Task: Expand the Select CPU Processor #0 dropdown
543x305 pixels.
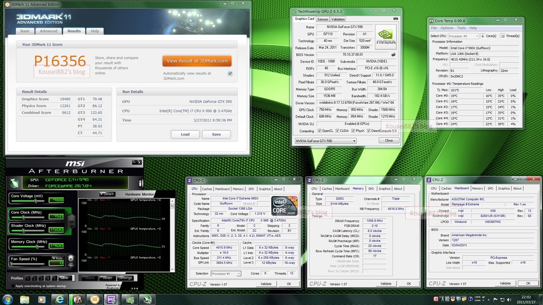Action: click(463, 36)
